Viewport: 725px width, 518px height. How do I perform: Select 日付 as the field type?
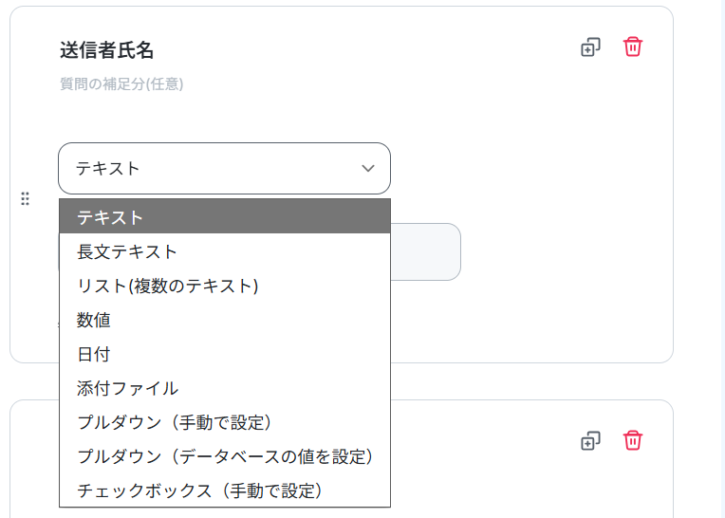point(225,355)
